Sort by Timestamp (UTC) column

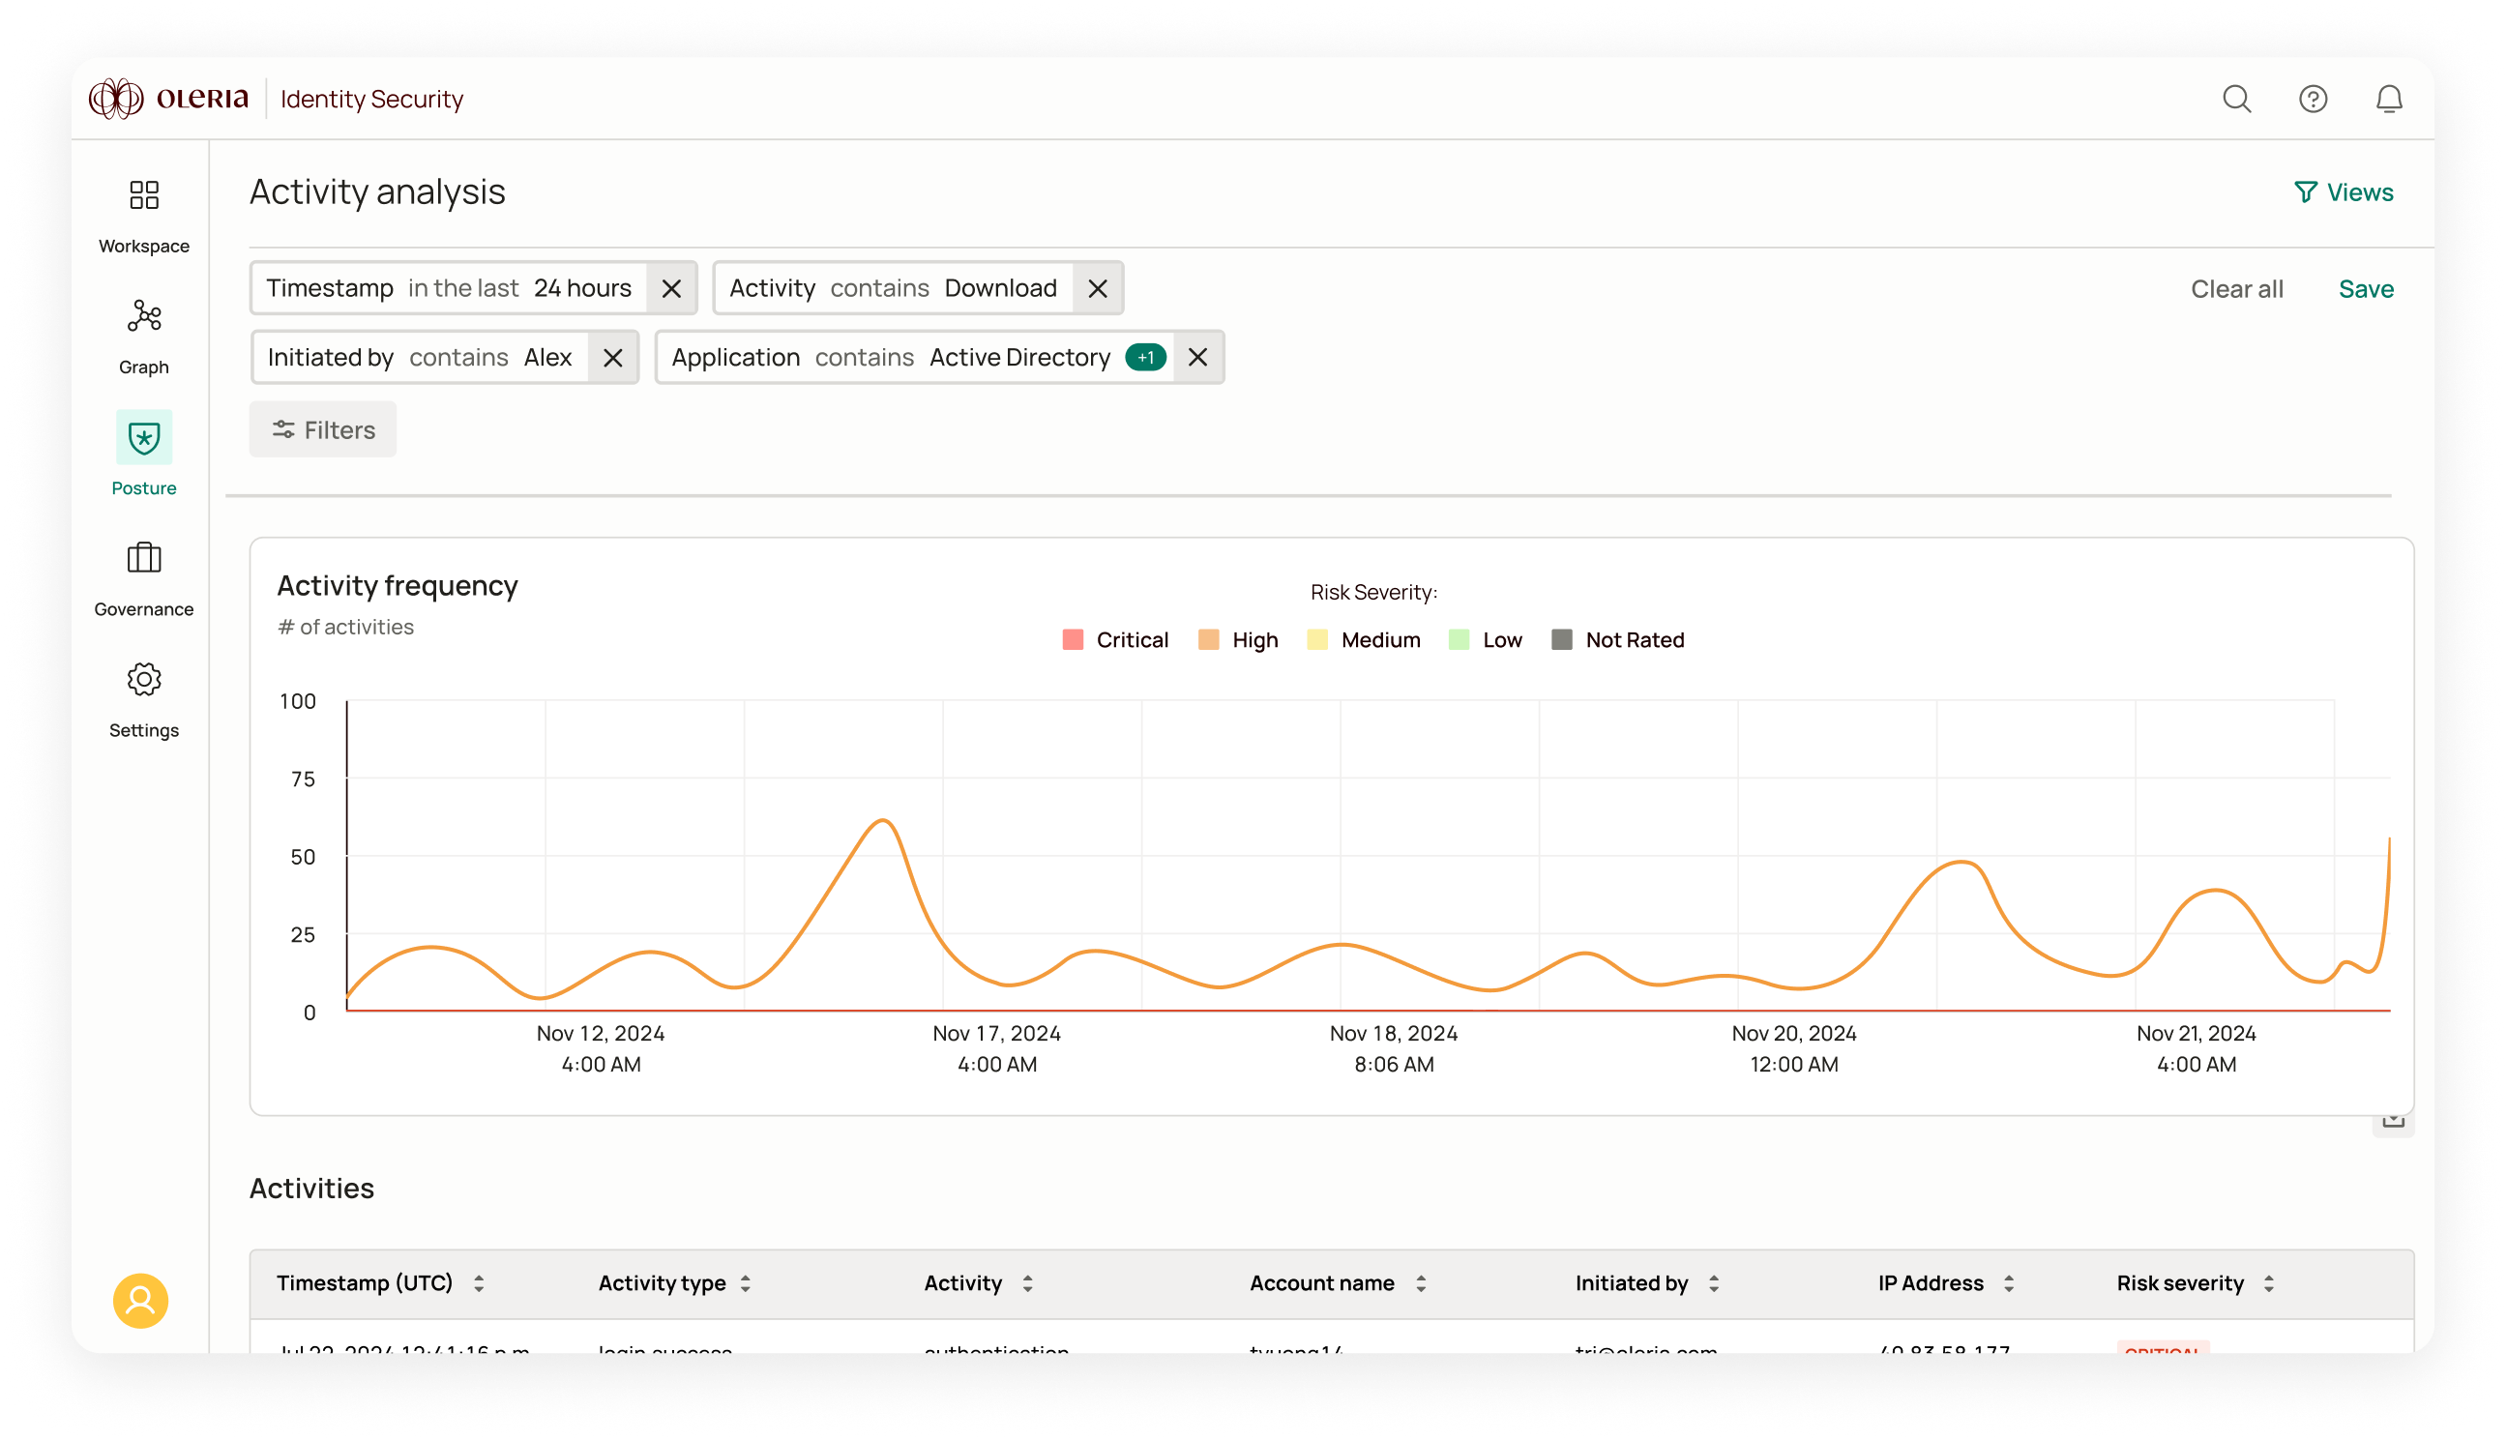click(479, 1282)
